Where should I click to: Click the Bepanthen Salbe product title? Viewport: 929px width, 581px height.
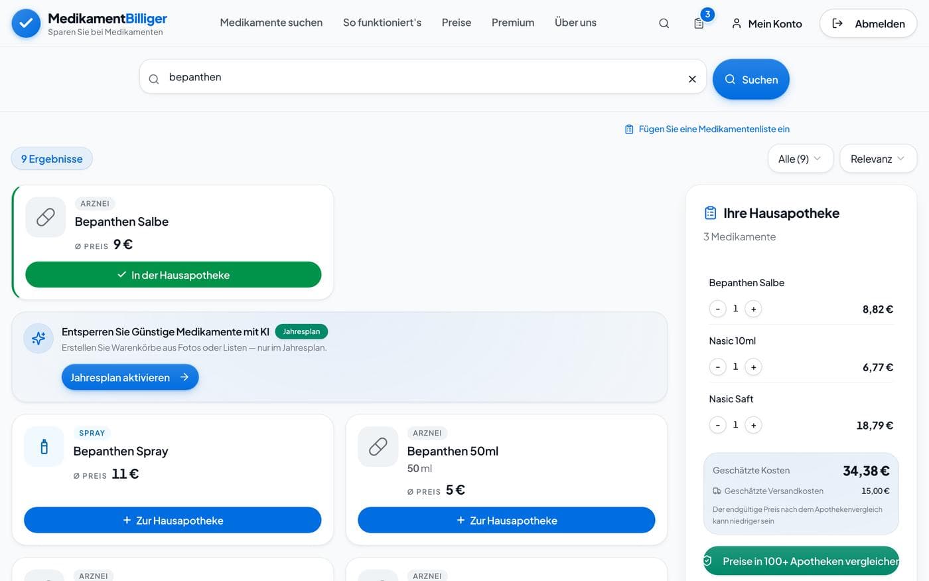point(121,222)
